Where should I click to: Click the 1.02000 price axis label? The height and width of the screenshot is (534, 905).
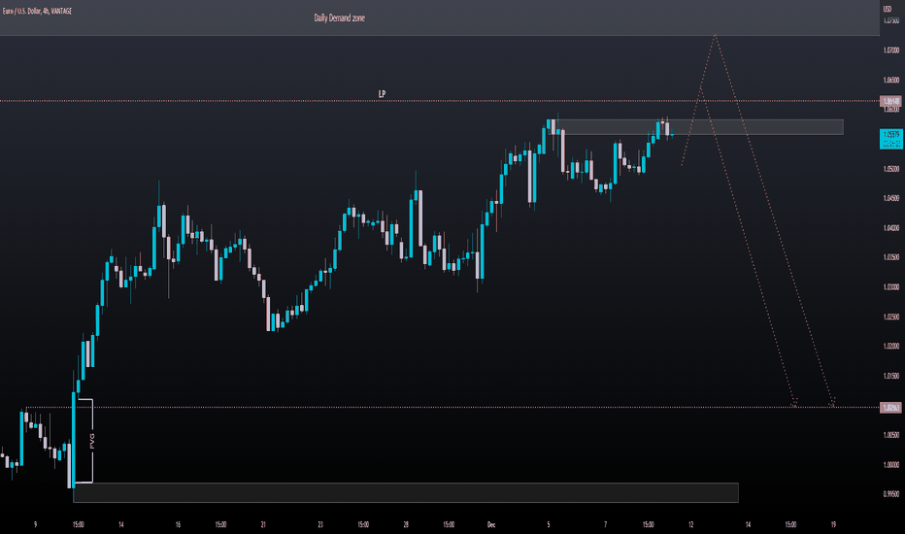(x=891, y=346)
